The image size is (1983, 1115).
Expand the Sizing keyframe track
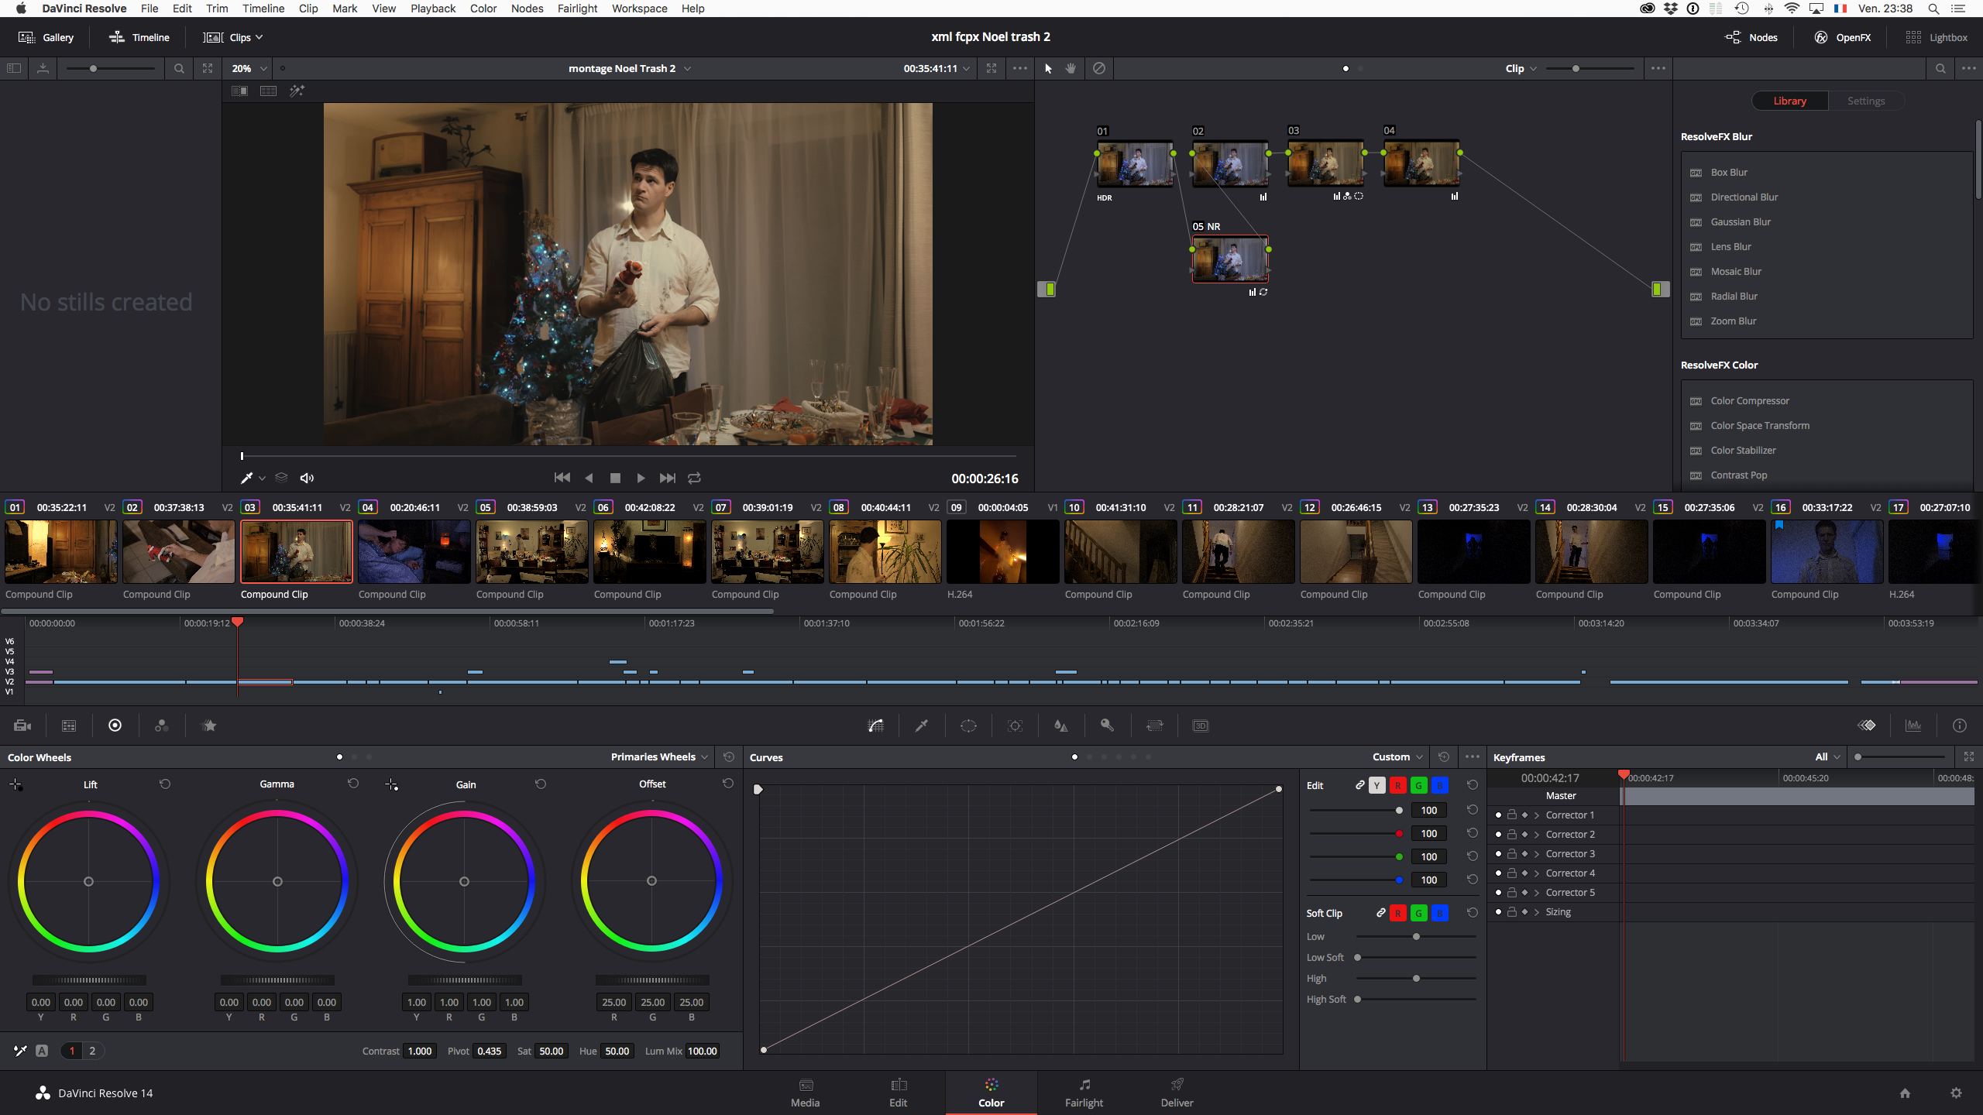pyautogui.click(x=1537, y=911)
